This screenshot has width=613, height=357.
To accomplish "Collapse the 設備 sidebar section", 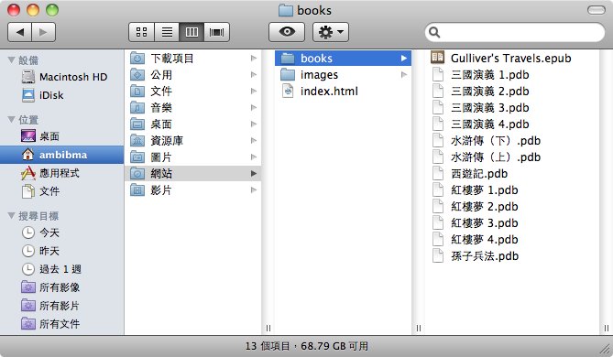I will pos(12,60).
